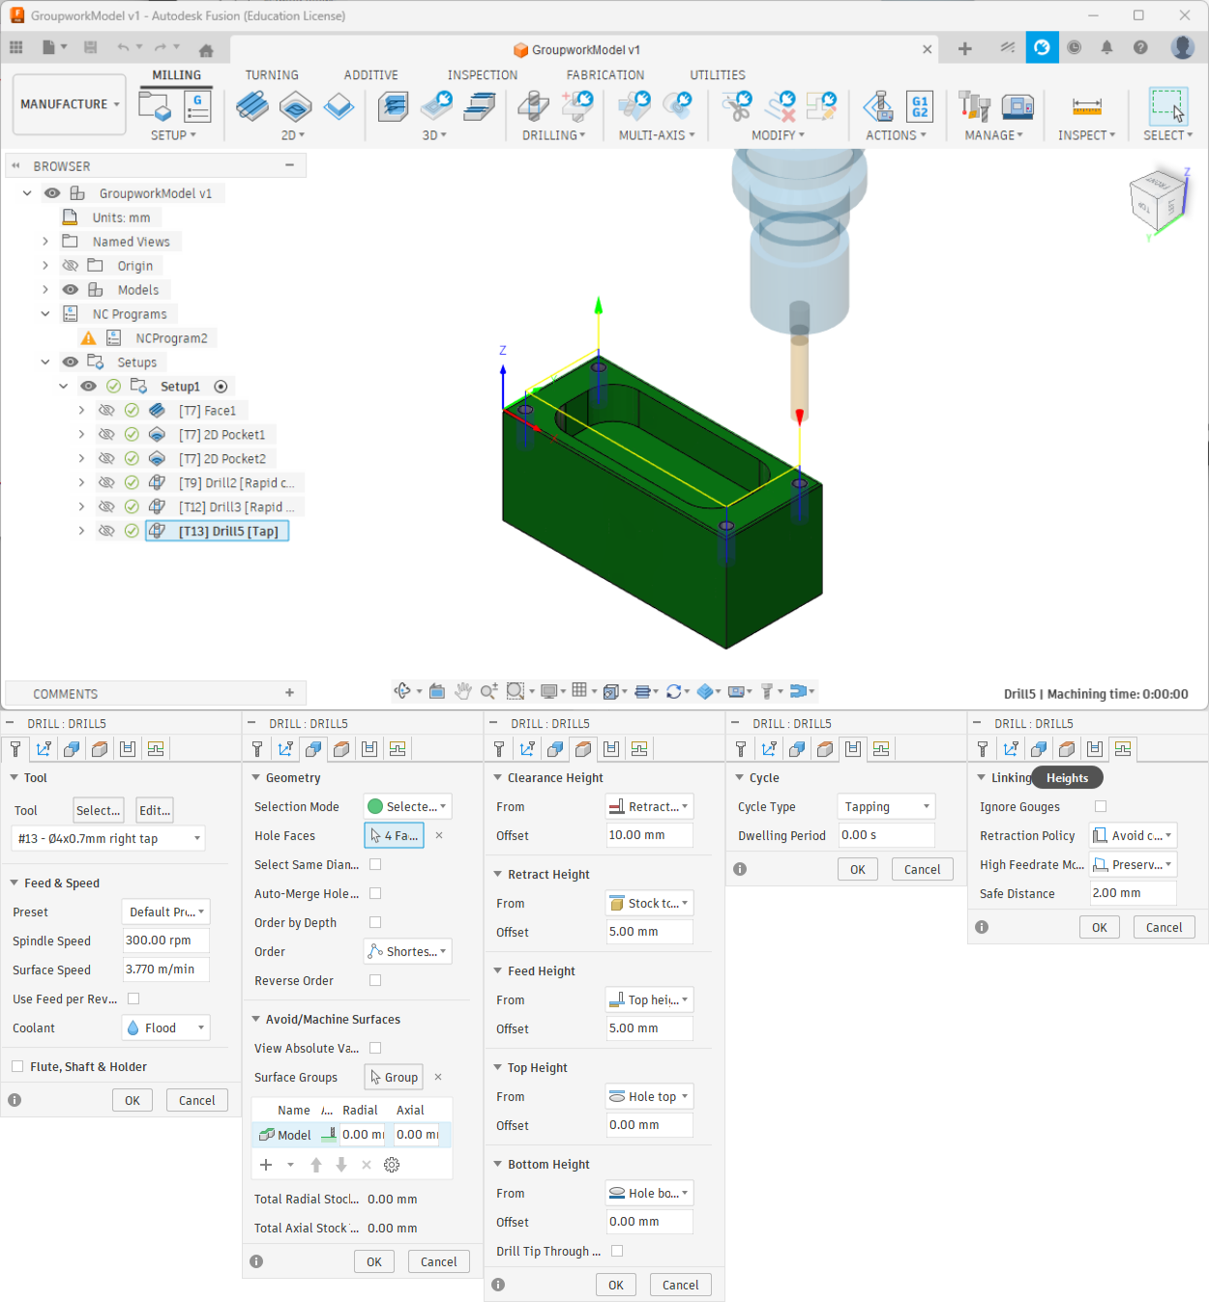Open the INSPECTION ribbon tab
Viewport: 1209px width, 1302px height.
483,74
